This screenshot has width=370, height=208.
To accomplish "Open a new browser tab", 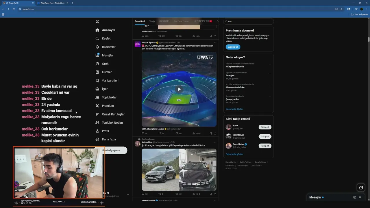I will 72,3.
